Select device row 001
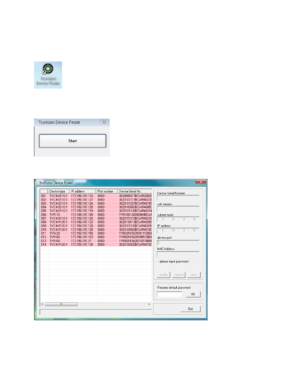 pyautogui.click(x=96, y=196)
